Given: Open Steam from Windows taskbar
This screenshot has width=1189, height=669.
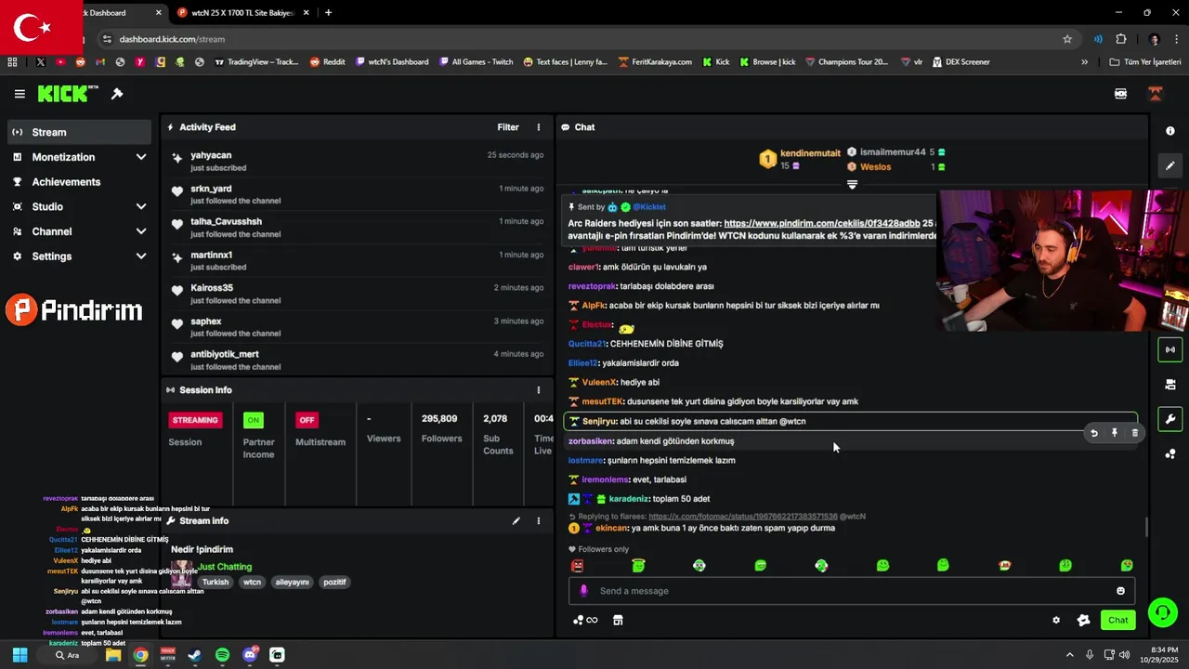Looking at the screenshot, I should (x=195, y=655).
